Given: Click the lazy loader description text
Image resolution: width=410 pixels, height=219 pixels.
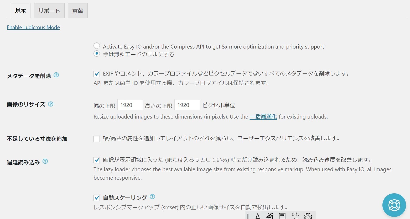Looking at the screenshot, I should click(x=242, y=173).
